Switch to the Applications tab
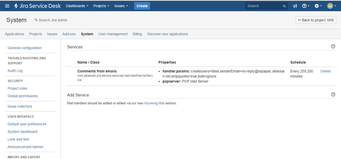Viewport: 341px width, 159px height. tap(15, 34)
